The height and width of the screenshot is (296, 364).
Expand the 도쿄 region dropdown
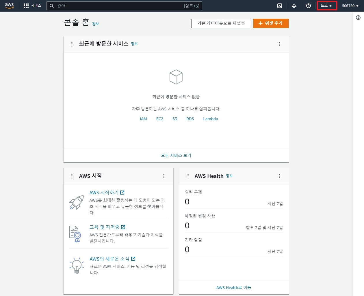point(326,6)
